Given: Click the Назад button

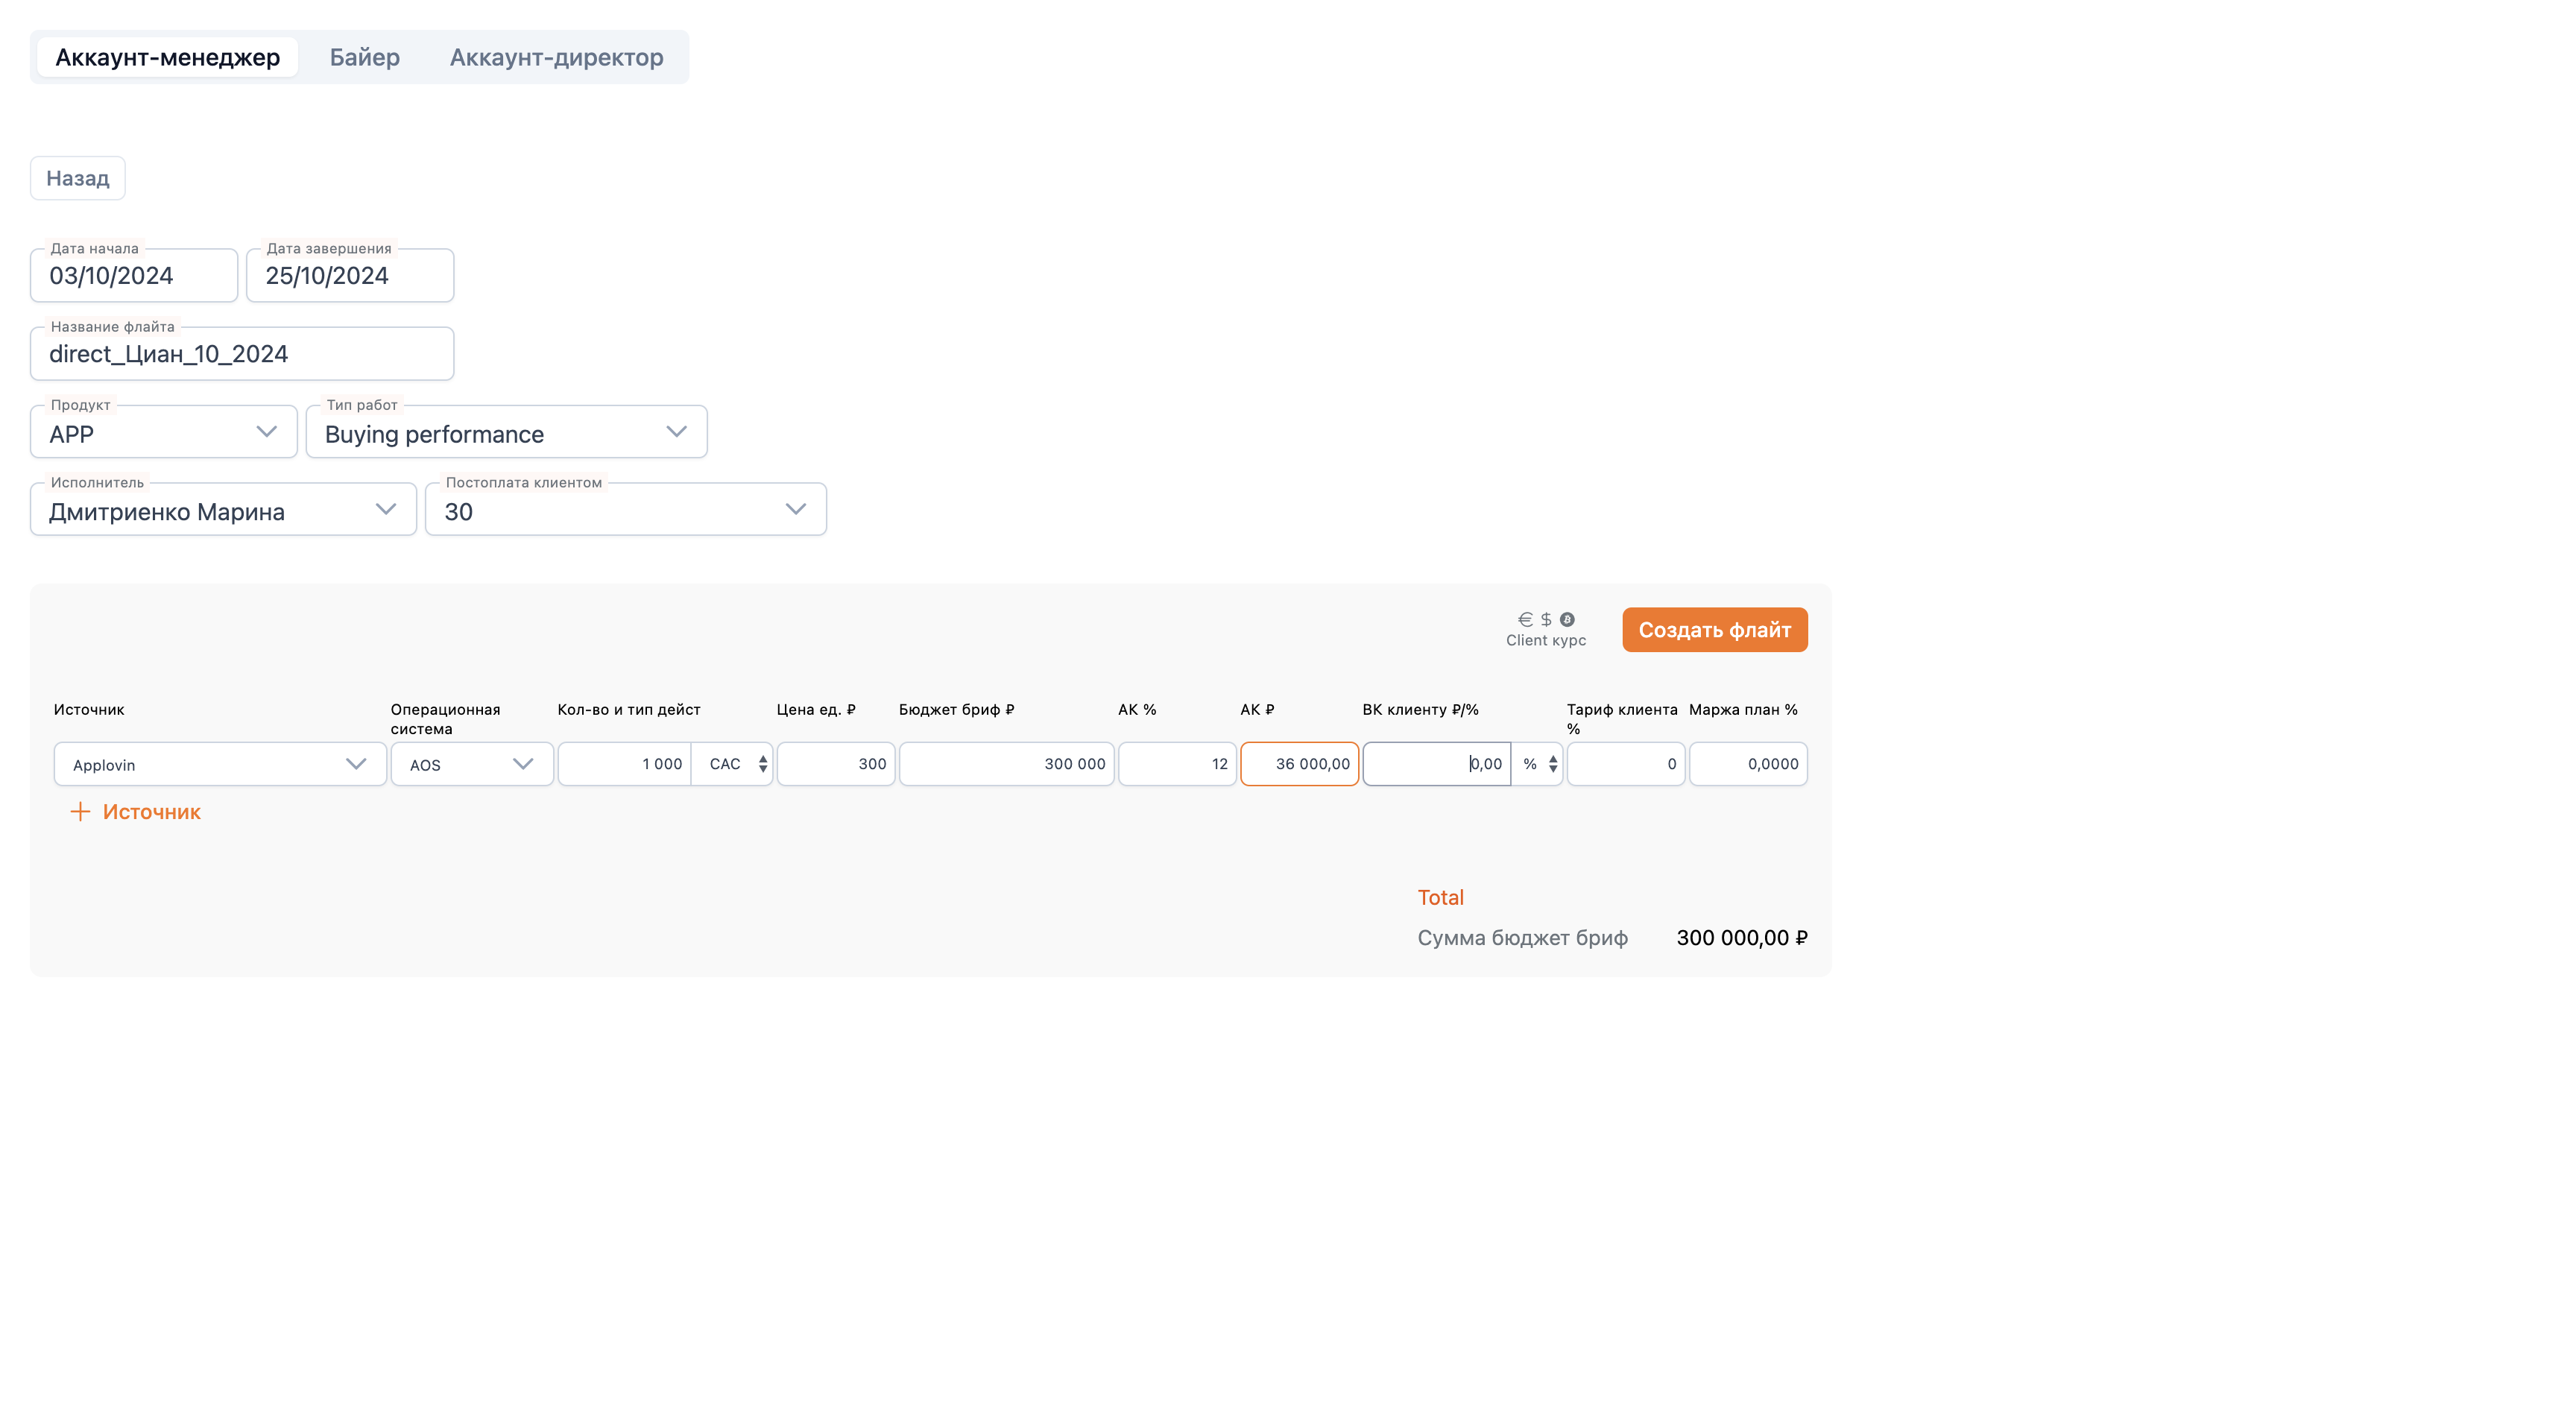Looking at the screenshot, I should pos(78,178).
